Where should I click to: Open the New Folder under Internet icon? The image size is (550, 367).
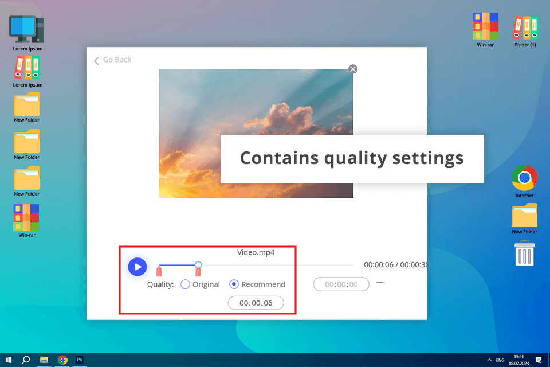[x=524, y=218]
